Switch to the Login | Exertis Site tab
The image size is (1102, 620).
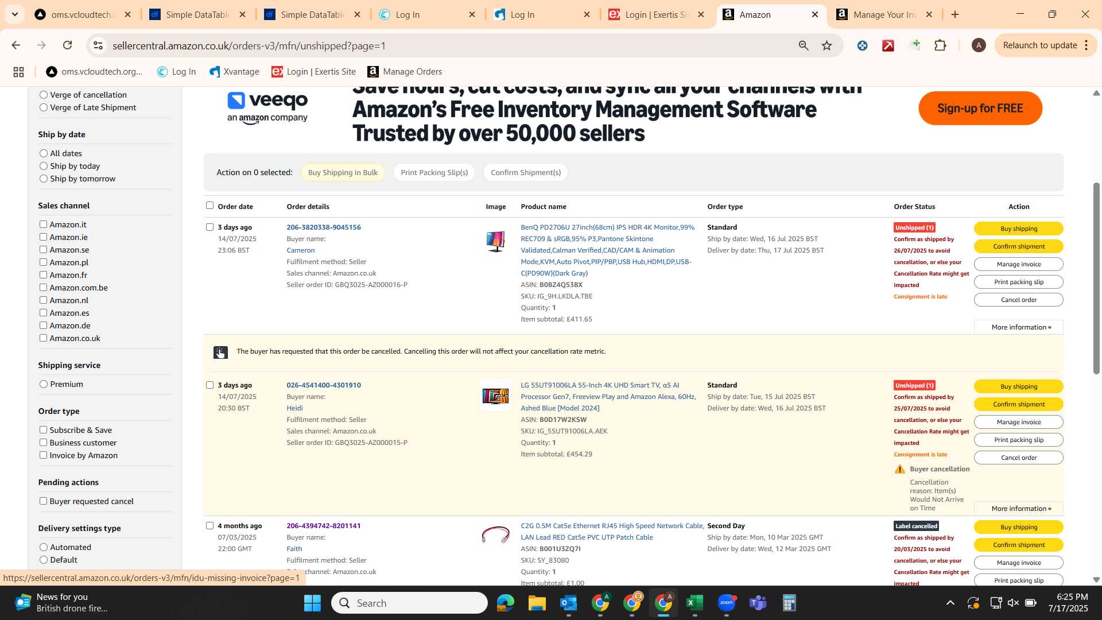coord(657,14)
